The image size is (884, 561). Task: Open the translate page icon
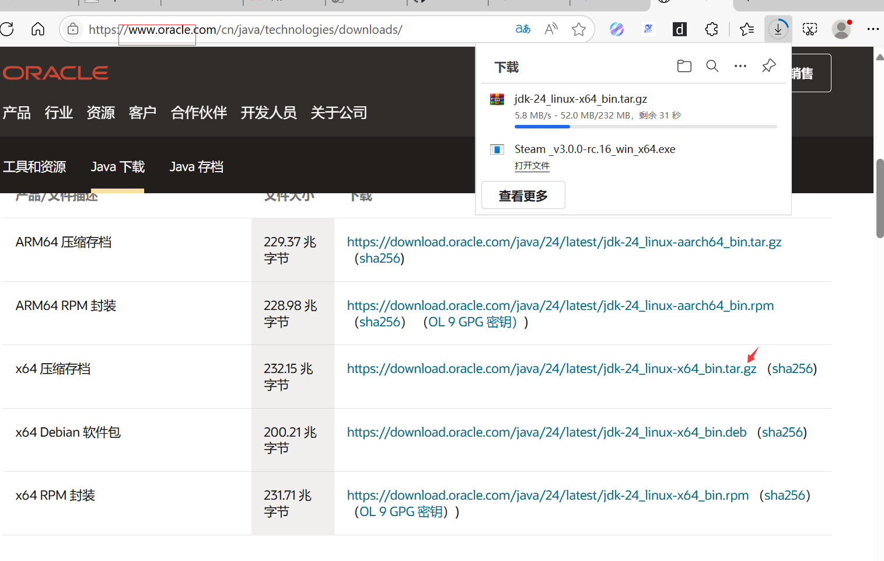coord(523,29)
